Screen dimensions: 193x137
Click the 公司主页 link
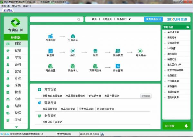[107, 19]
